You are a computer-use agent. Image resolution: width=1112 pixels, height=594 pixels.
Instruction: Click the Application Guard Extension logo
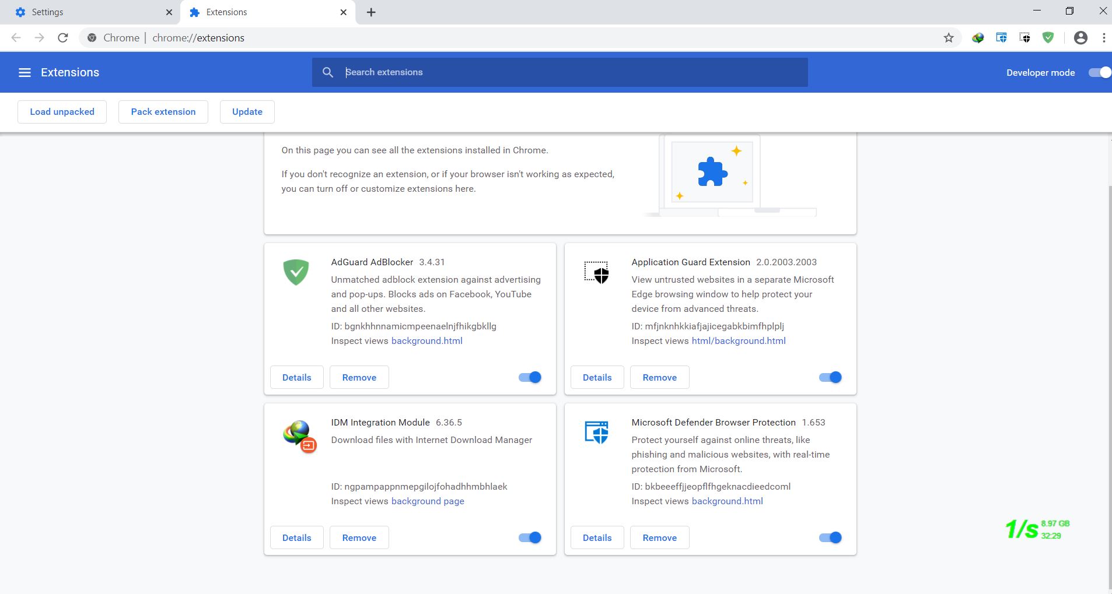[x=596, y=272]
